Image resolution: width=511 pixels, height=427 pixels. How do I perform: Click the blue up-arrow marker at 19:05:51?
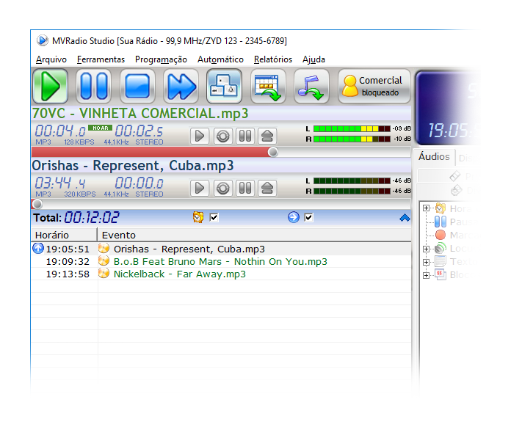[x=38, y=249]
